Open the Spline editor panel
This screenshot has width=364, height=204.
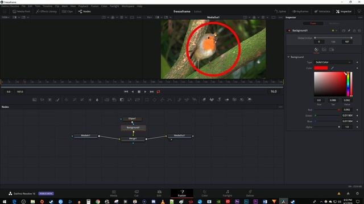coord(280,11)
